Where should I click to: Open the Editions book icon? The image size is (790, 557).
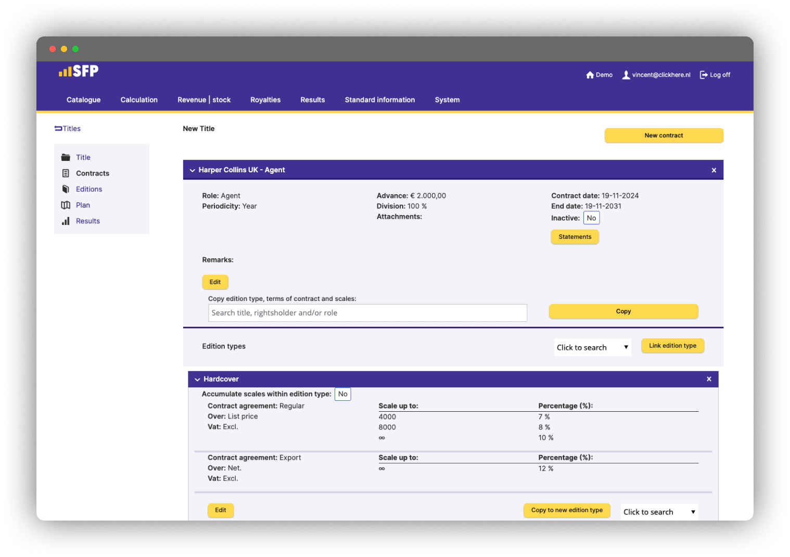point(66,189)
